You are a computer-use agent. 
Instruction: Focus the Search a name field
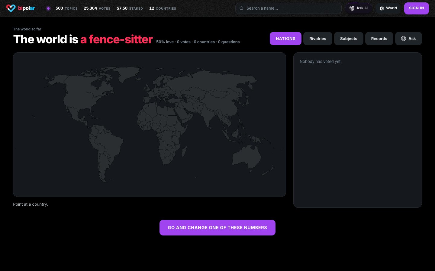tap(288, 8)
